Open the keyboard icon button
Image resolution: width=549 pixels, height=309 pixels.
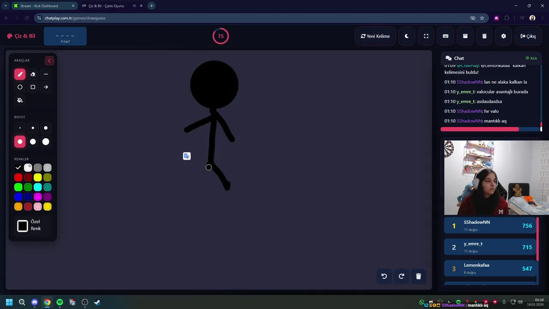tap(446, 36)
